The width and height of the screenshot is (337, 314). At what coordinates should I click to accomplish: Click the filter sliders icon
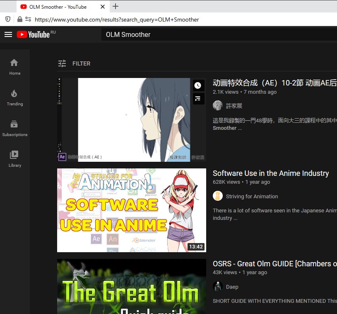62,63
